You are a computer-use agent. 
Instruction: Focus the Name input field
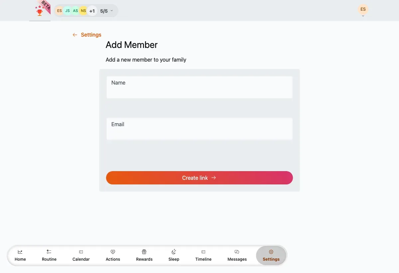(199, 87)
